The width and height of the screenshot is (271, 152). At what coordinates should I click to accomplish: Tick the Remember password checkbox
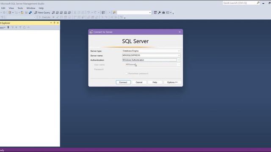tap(126, 73)
